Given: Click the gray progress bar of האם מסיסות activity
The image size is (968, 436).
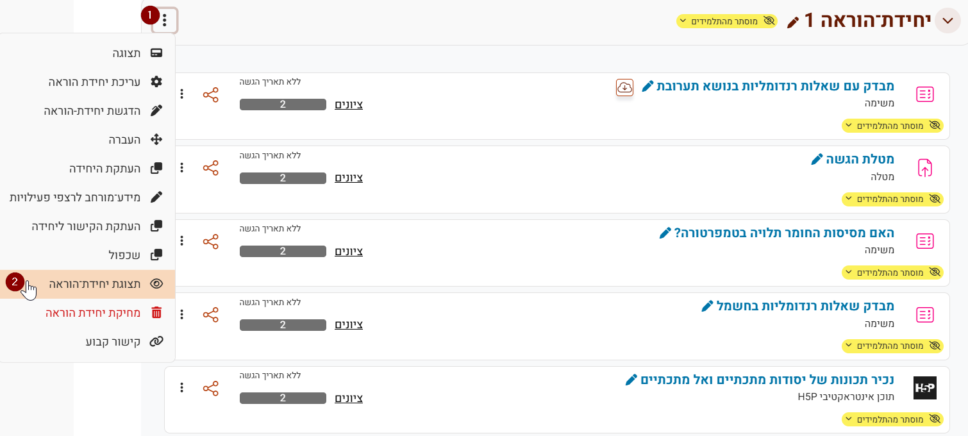Looking at the screenshot, I should [283, 251].
